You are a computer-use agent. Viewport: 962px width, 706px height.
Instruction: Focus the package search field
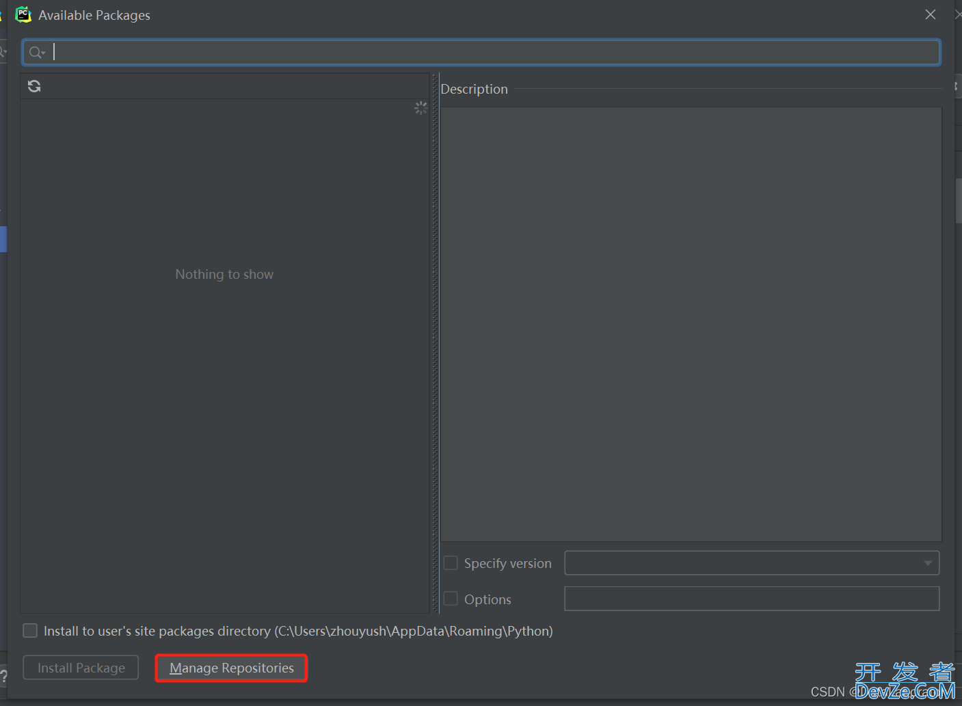click(481, 53)
